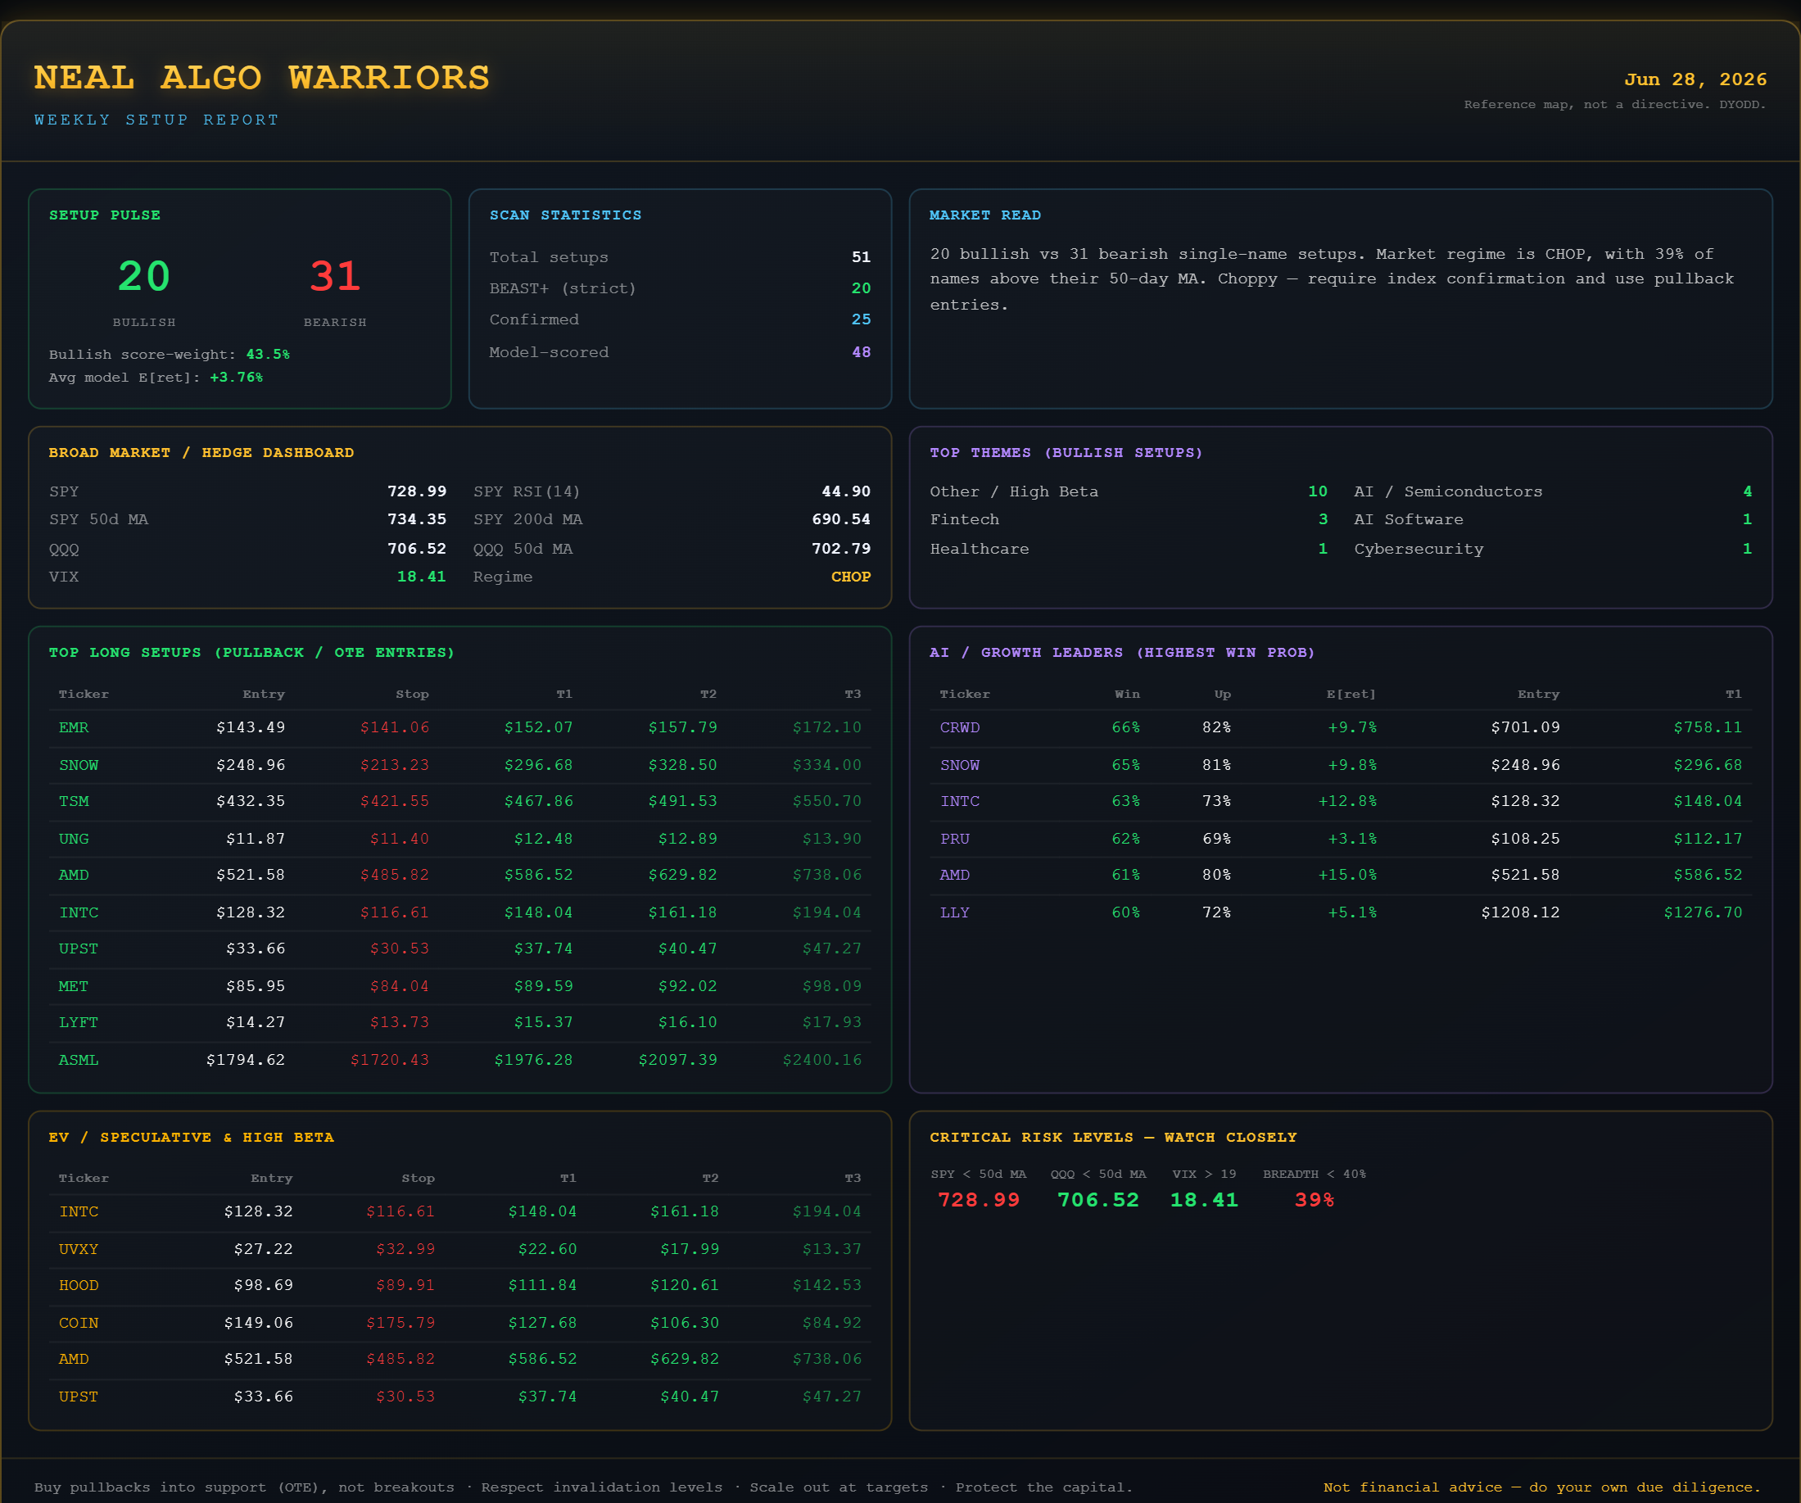Viewport: 1801px width, 1503px height.
Task: Click the Healthcare theme row
Action: pos(1129,548)
